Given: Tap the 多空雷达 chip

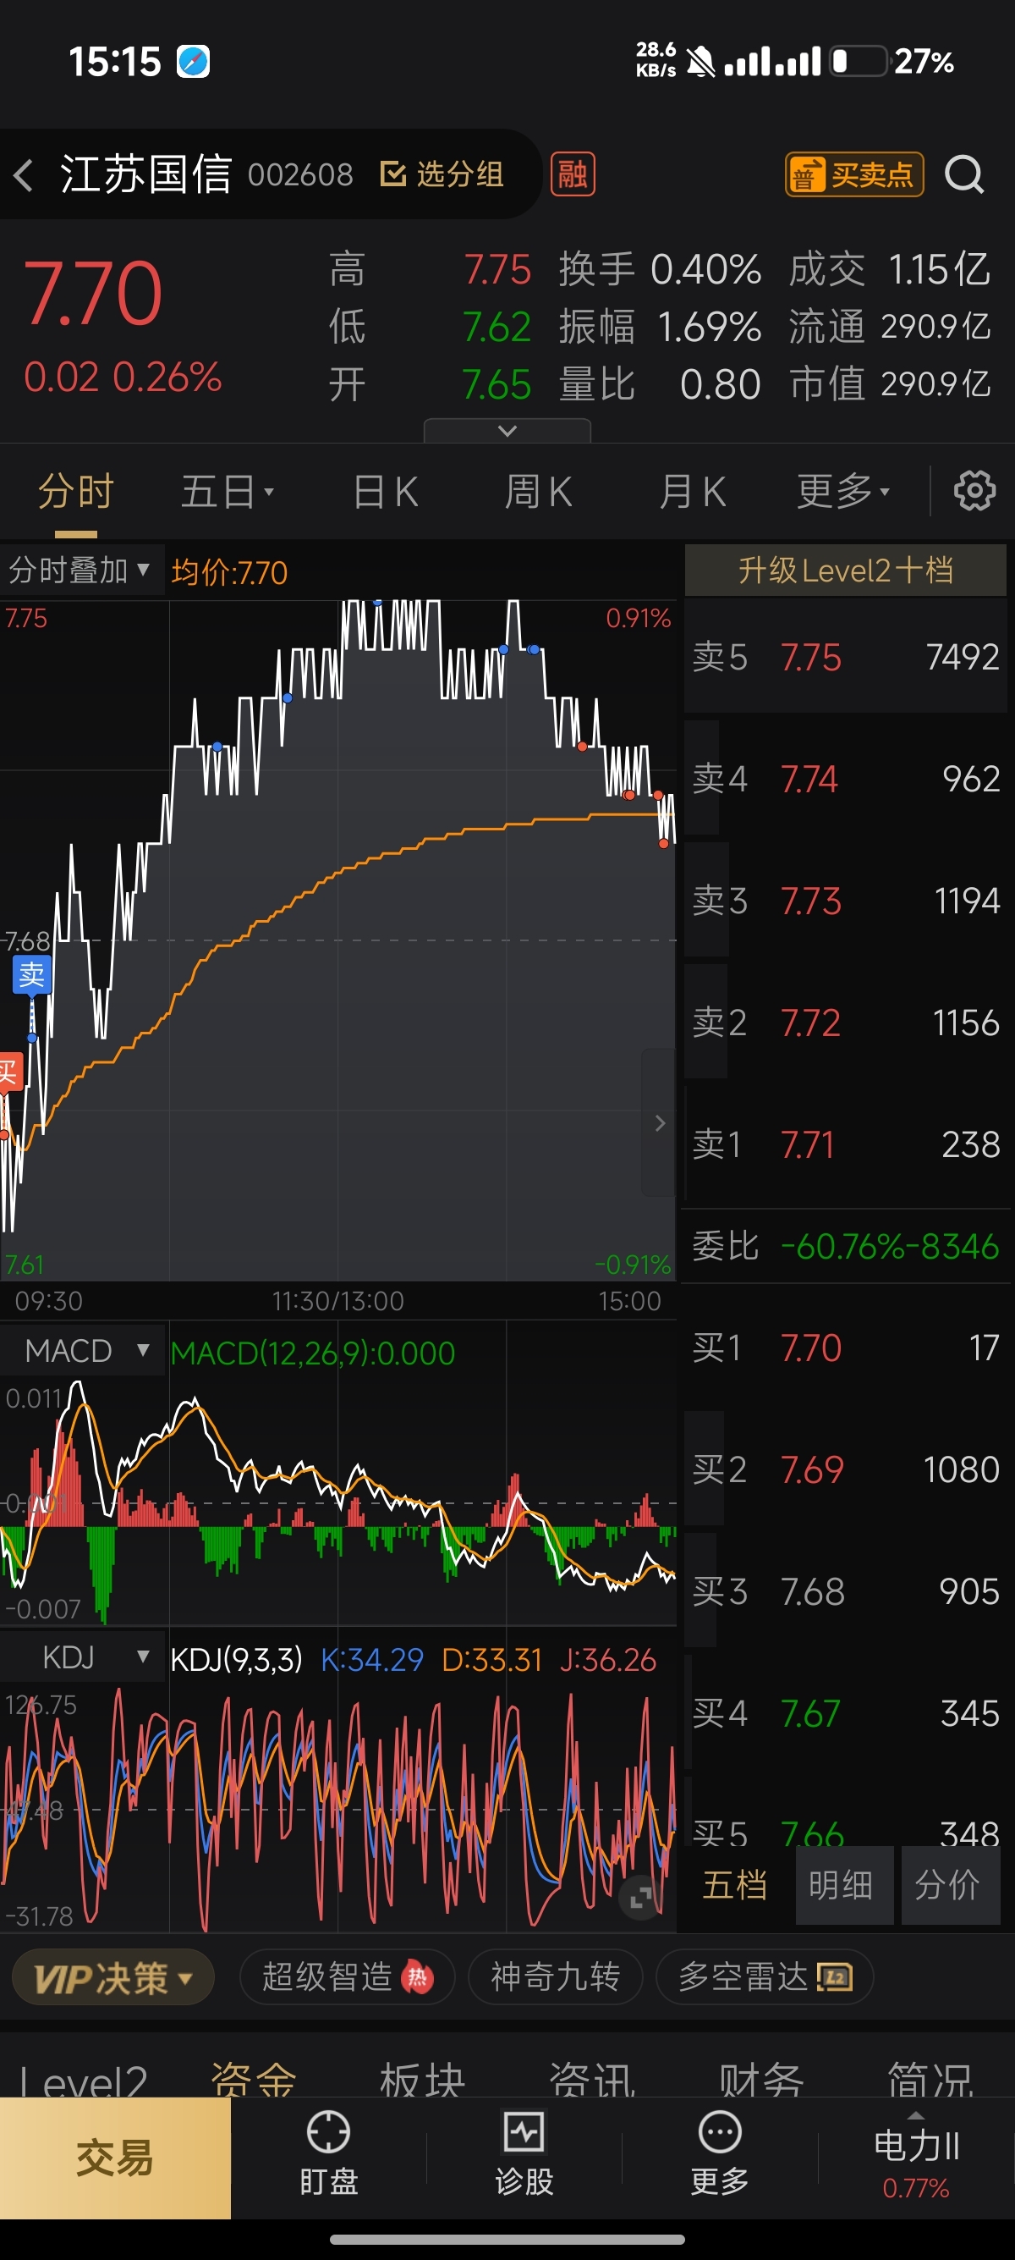Looking at the screenshot, I should pos(765,1976).
